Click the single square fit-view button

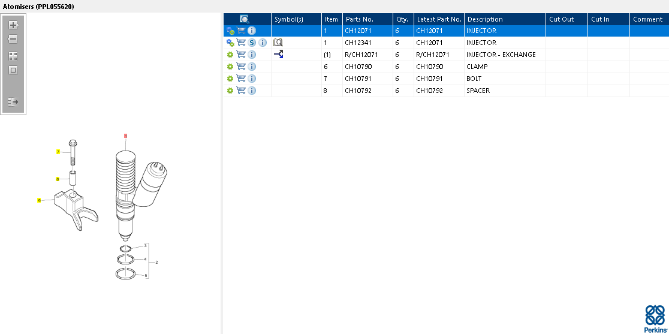tap(13, 70)
